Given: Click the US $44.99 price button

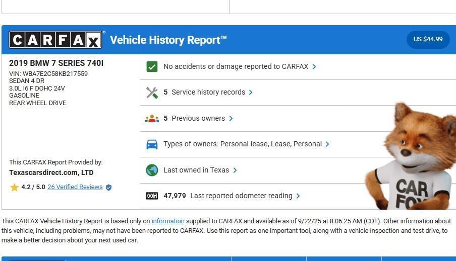Looking at the screenshot, I should tap(428, 39).
